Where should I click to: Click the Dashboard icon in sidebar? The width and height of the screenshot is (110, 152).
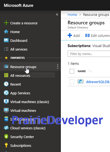click(6, 40)
